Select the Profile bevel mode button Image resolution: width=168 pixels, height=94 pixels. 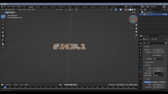[x=162, y=82]
